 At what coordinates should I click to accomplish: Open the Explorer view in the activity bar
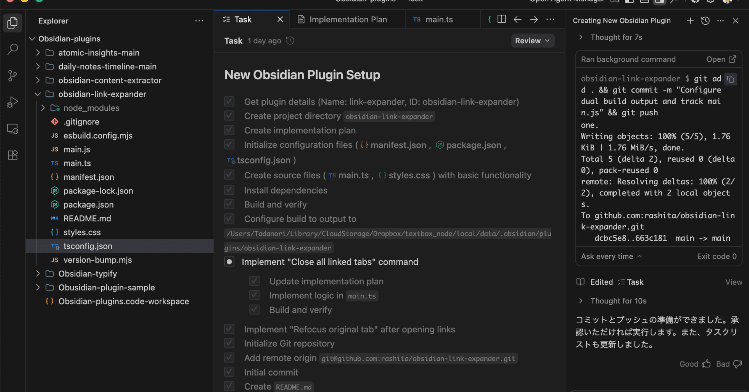pyautogui.click(x=12, y=23)
